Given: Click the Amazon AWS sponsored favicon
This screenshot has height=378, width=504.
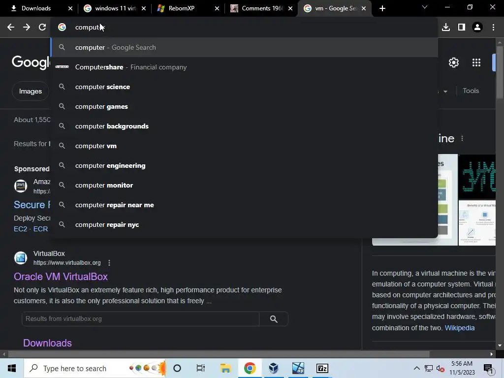Looking at the screenshot, I should pos(21,186).
